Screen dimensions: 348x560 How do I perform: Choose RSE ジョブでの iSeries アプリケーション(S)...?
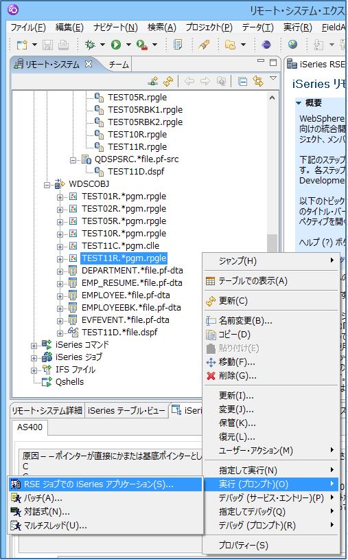click(105, 484)
